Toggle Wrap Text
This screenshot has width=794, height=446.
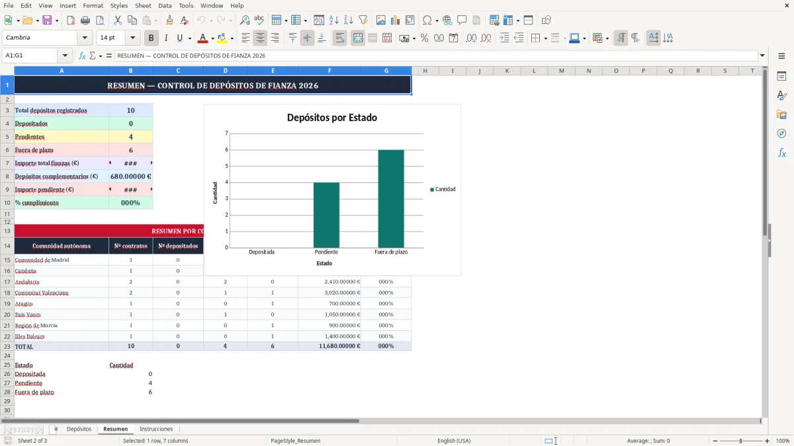(x=339, y=38)
